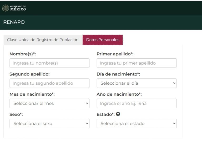The image size is (202, 143).
Task: Click the Mes de nacimiento dropdown arrow
Action: [87, 103]
